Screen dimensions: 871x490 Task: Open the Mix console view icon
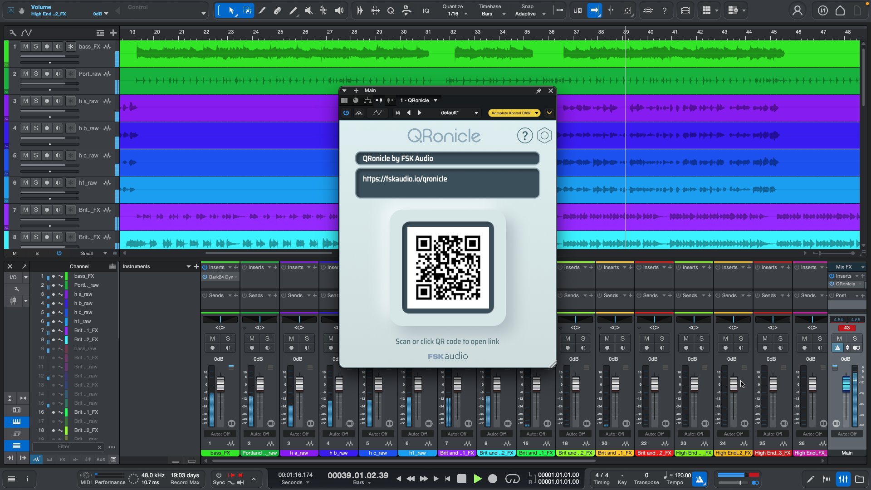click(x=843, y=479)
